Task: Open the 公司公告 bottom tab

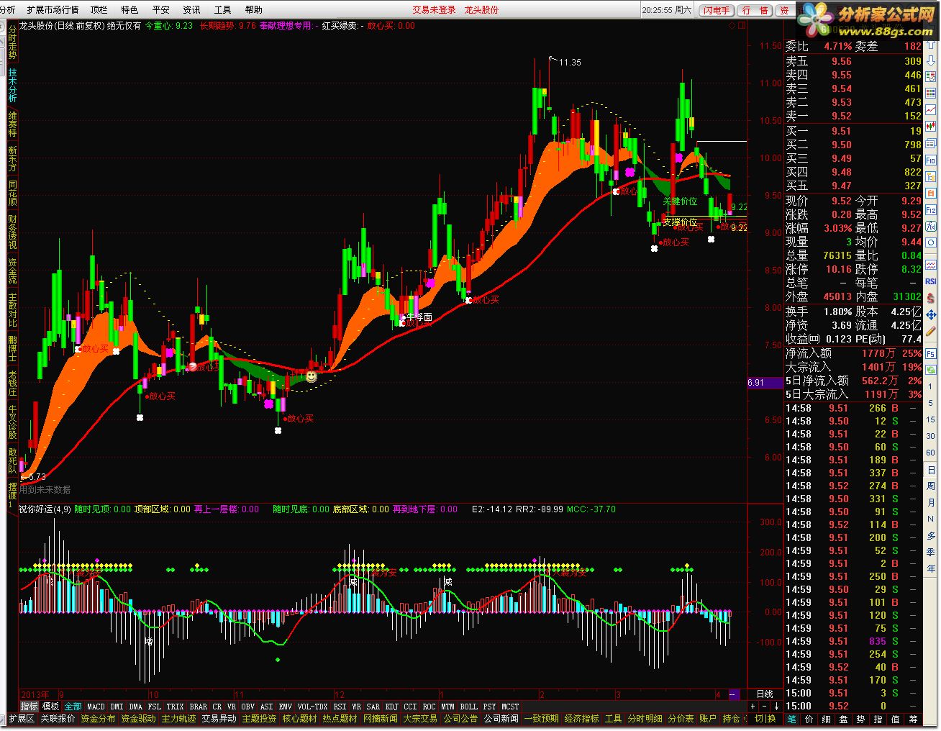Action: pos(460,718)
